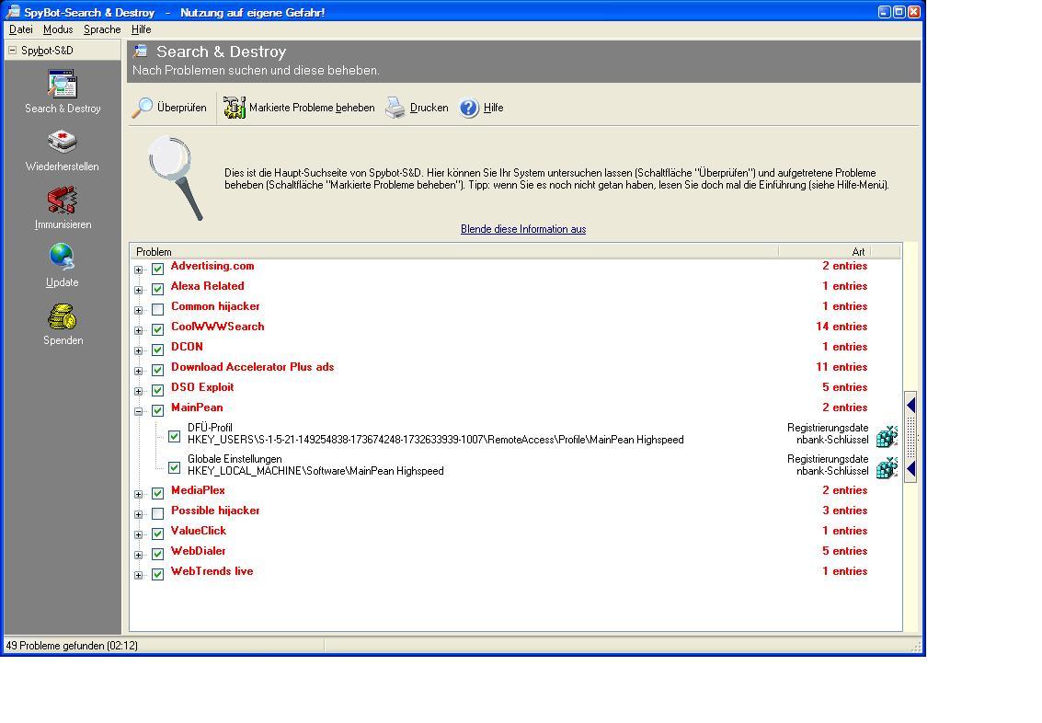Collapse the Spybot-S&D sidebar section

pyautogui.click(x=12, y=50)
